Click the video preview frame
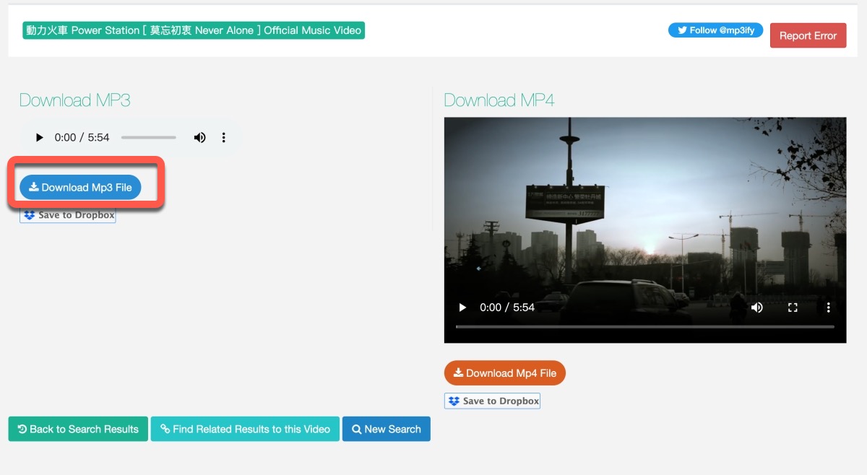Screen dimensions: 867x475 [x=644, y=209]
